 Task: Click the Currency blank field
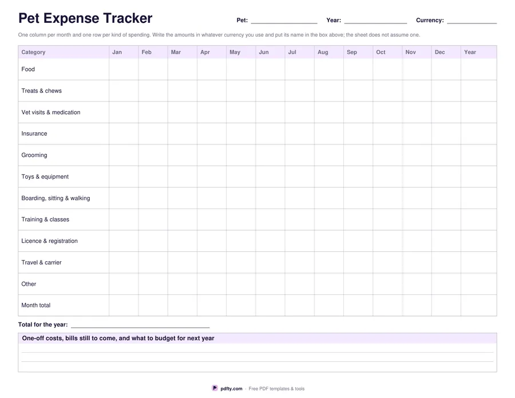[x=472, y=20]
